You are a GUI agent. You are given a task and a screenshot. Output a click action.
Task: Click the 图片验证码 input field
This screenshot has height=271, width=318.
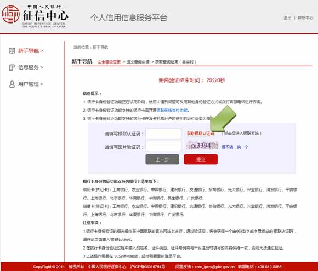[163, 146]
